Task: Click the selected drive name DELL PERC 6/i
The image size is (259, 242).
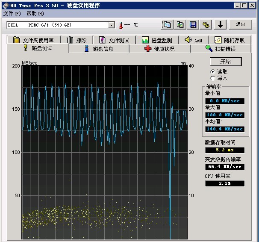Action: point(40,25)
